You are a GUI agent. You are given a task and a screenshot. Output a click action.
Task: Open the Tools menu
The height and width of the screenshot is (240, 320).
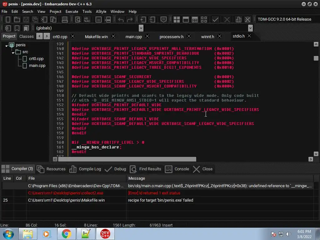click(x=87, y=12)
